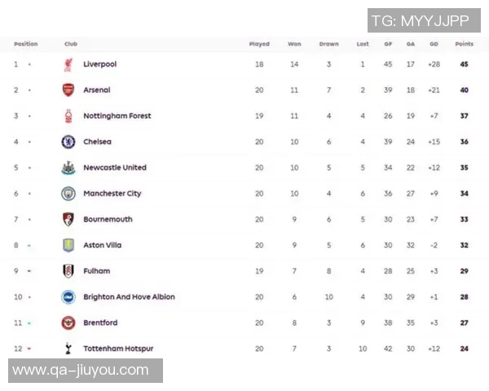
Task: Click the Aston Villa crest
Action: coord(68,245)
